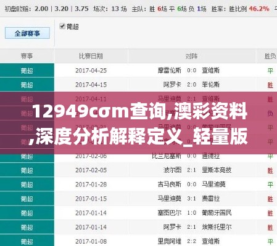Open the 查维斯 team in the 2017-04-25 match

[210, 71]
